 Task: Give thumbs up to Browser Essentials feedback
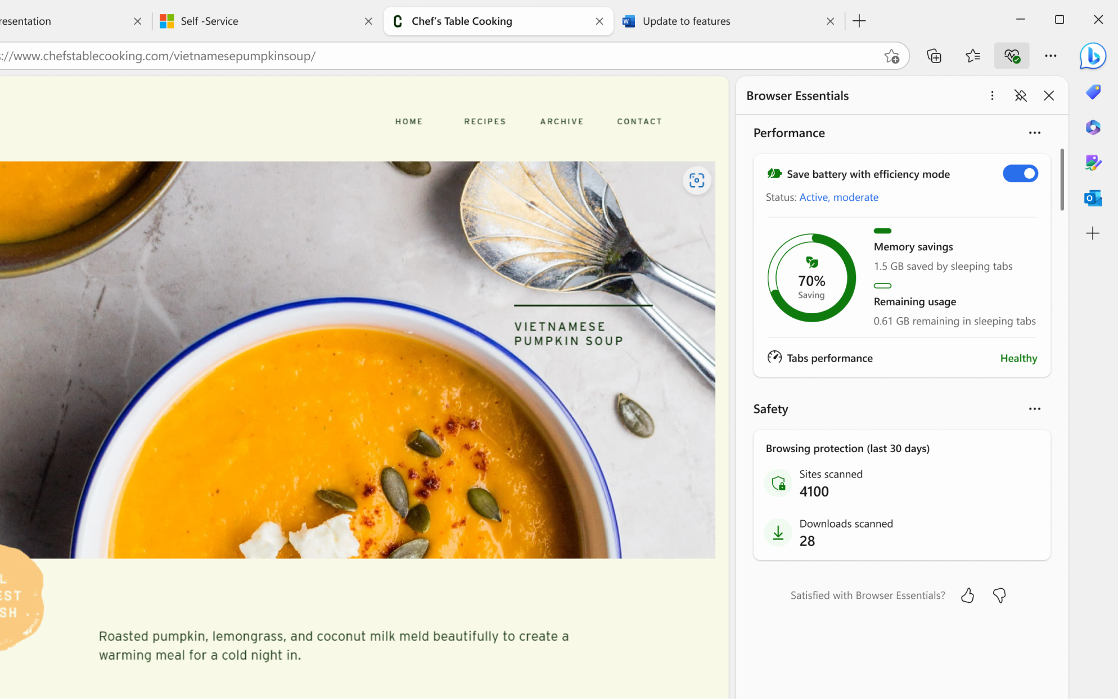pos(968,595)
